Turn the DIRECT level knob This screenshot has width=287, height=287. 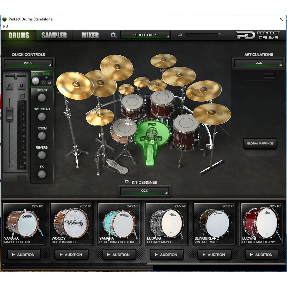(x=42, y=98)
